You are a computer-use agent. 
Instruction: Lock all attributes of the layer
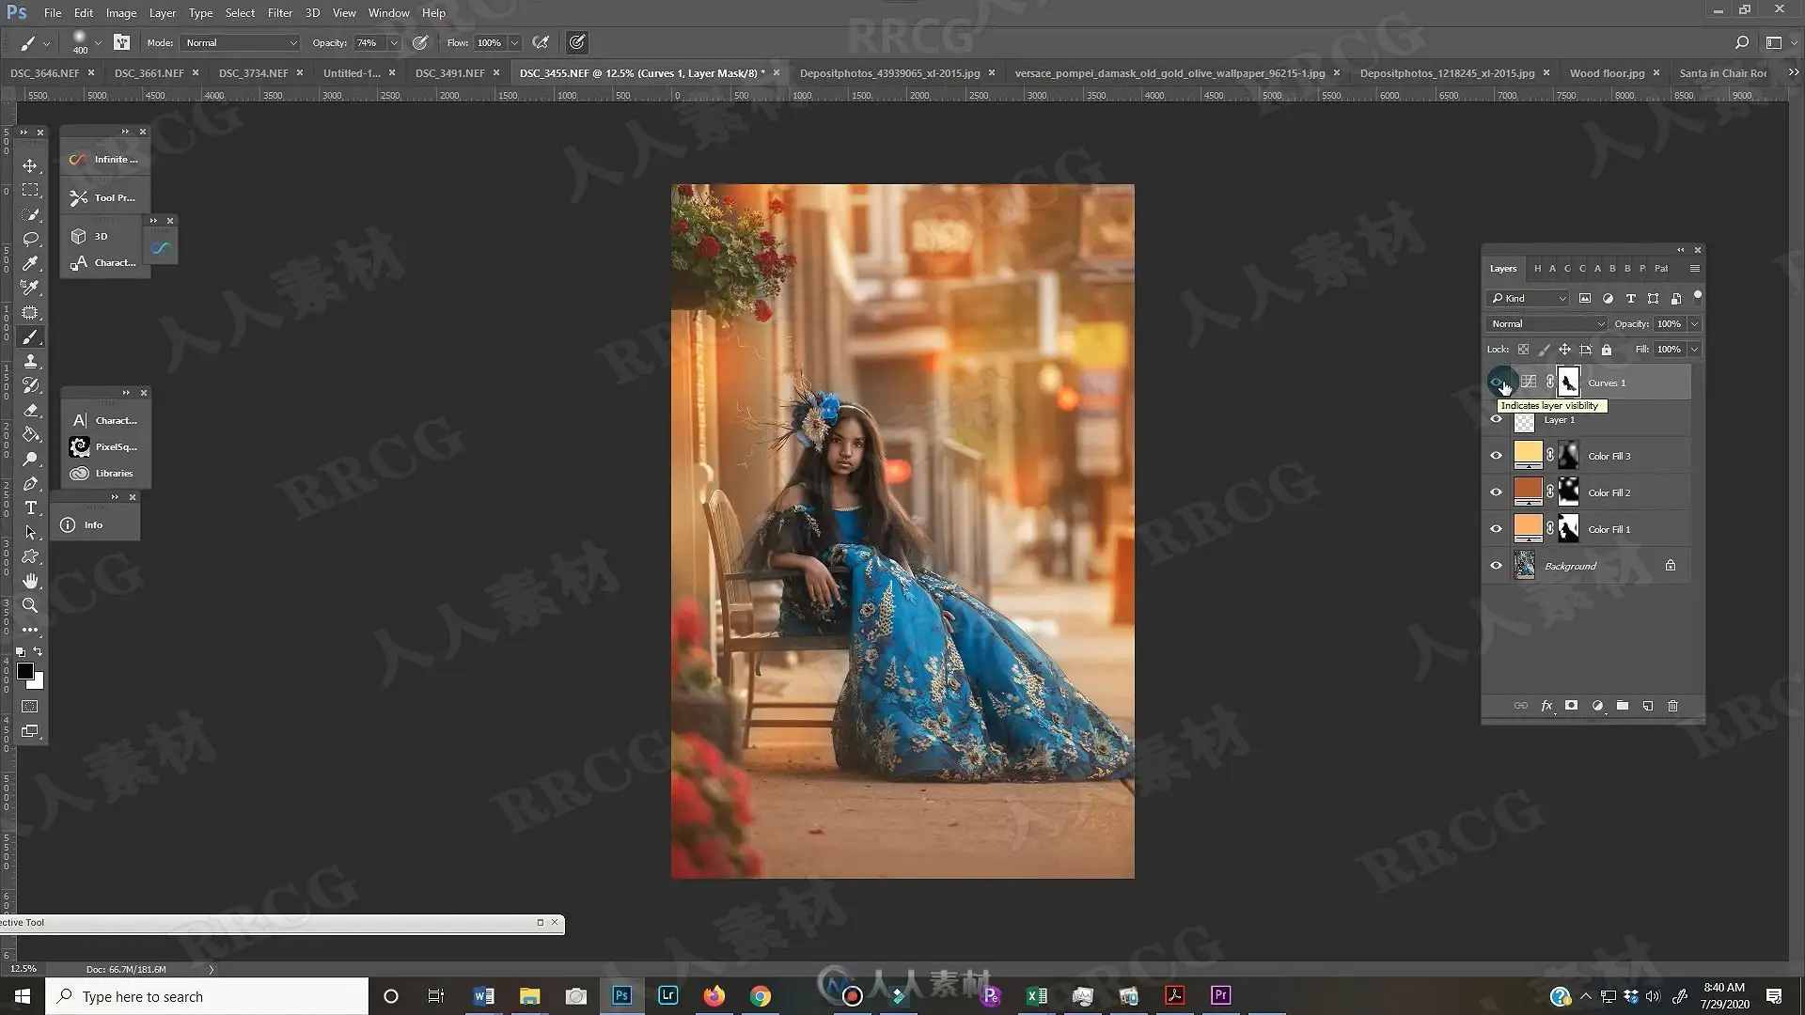point(1607,350)
